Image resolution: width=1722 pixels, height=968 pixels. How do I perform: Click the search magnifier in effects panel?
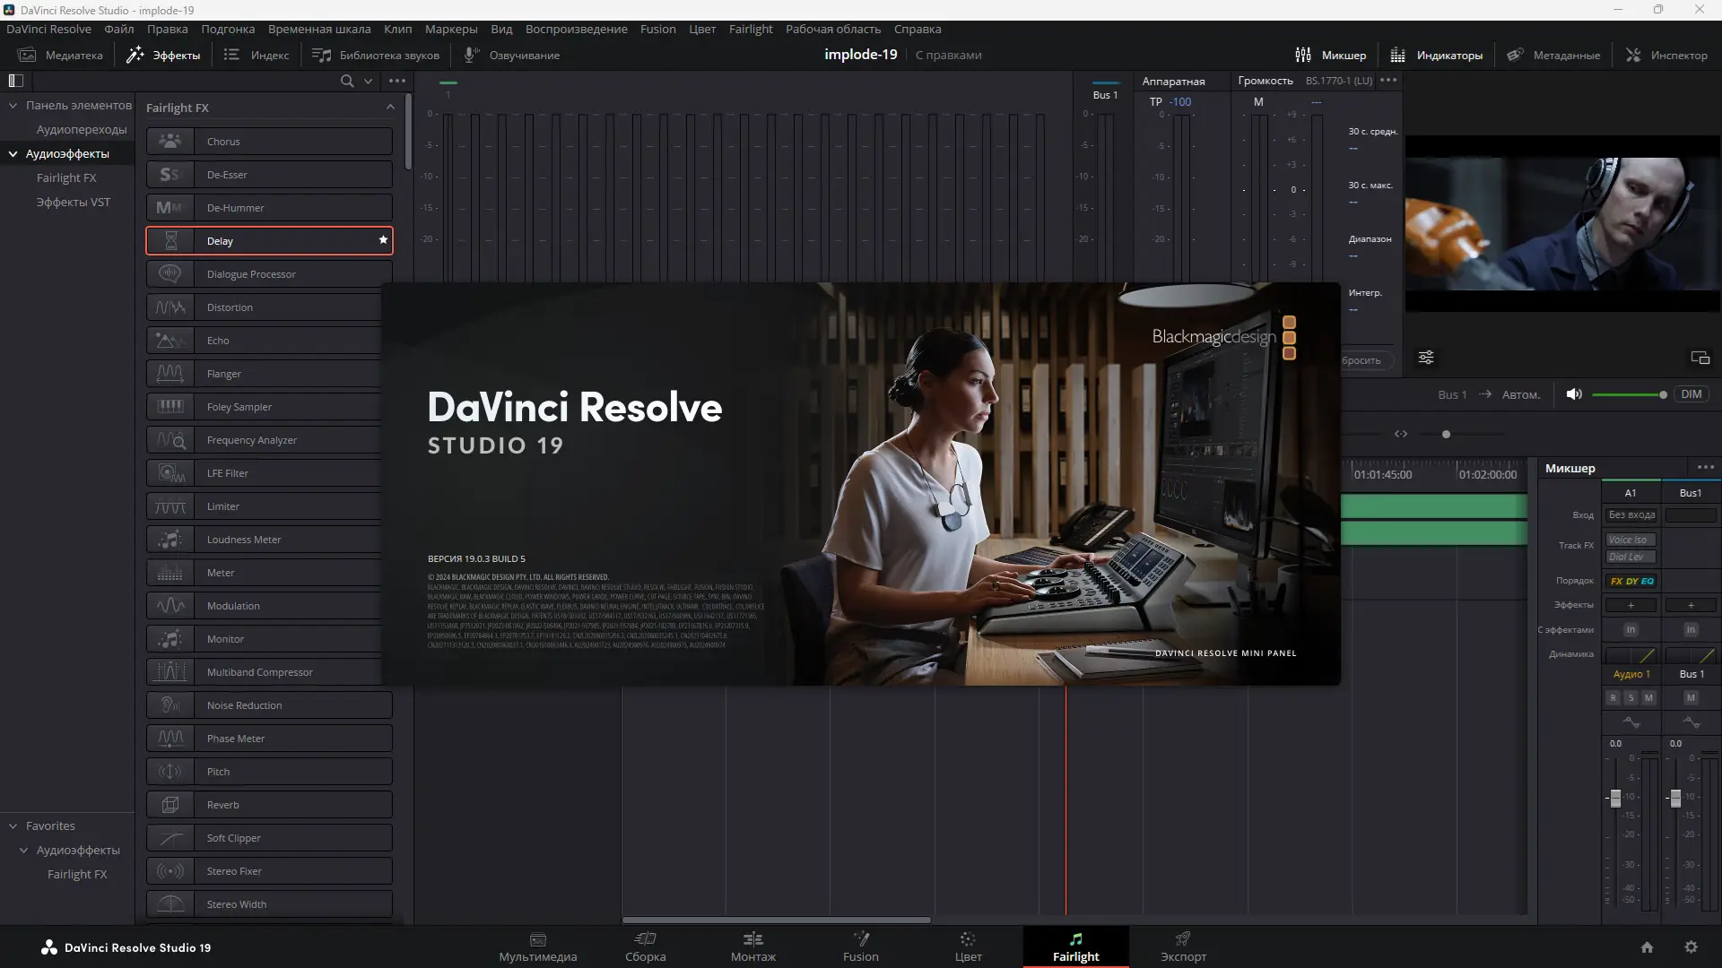(x=347, y=81)
